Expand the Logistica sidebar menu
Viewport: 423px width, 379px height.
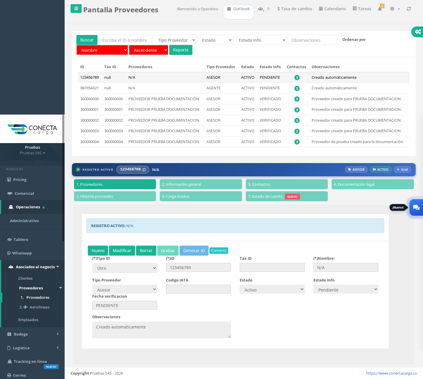[32, 348]
